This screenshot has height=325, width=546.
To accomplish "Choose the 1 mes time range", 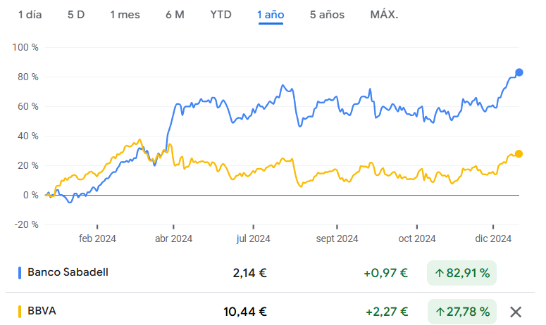I will 125,15.
